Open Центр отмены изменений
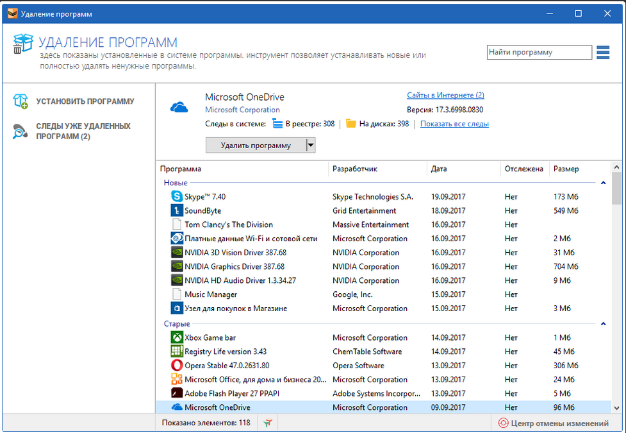Screen dimensions: 626x433 coord(554,423)
